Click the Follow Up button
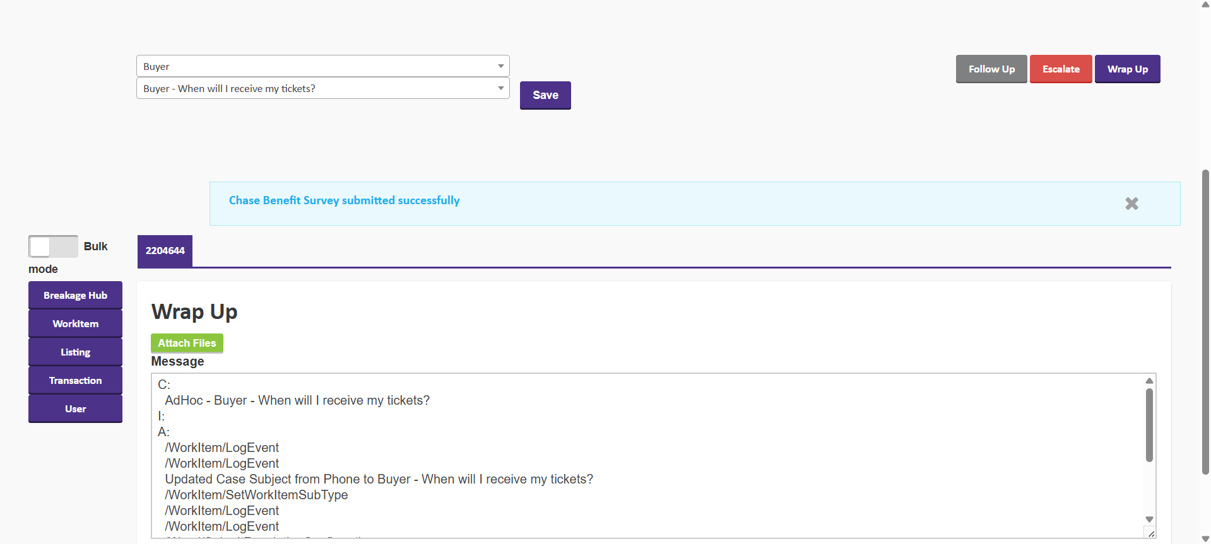The width and height of the screenshot is (1211, 544). click(x=991, y=69)
